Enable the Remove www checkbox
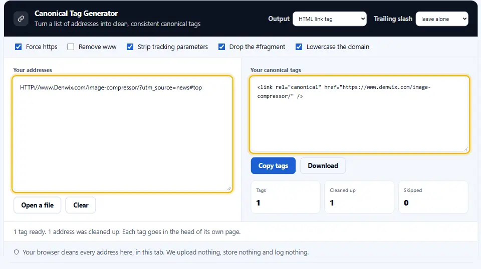The image size is (481, 269). [71, 47]
